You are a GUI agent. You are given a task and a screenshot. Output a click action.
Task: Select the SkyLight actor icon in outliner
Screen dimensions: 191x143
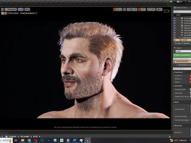click(x=182, y=28)
